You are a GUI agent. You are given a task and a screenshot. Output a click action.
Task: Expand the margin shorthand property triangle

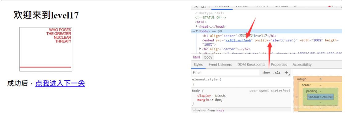213,100
